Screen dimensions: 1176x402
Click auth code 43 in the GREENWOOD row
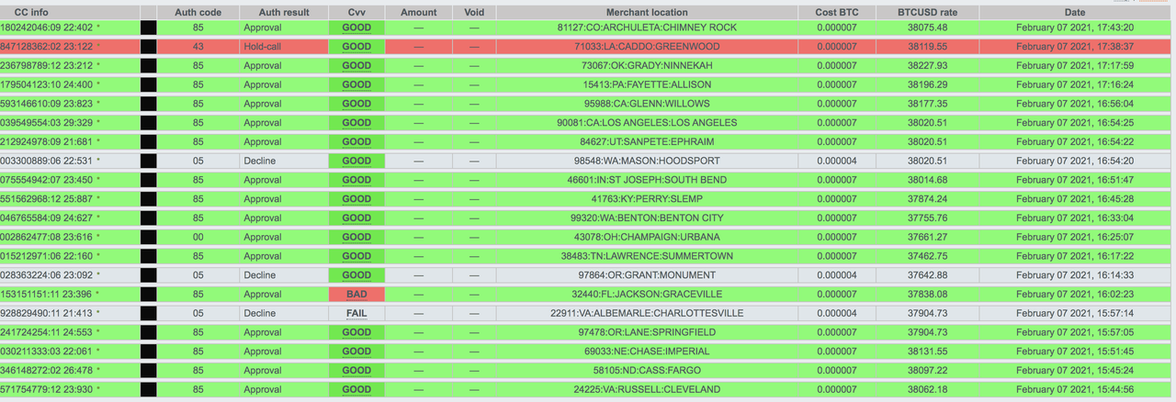click(x=198, y=47)
